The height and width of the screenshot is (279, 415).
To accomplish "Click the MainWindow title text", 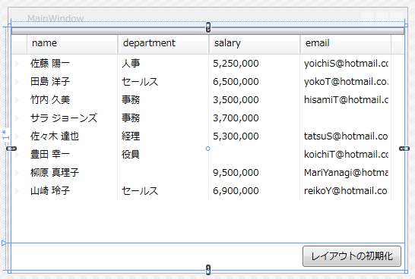I will click(55, 18).
